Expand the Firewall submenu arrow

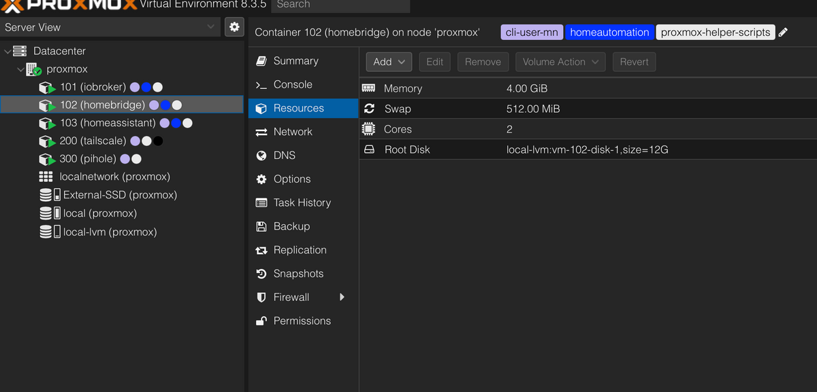point(342,298)
